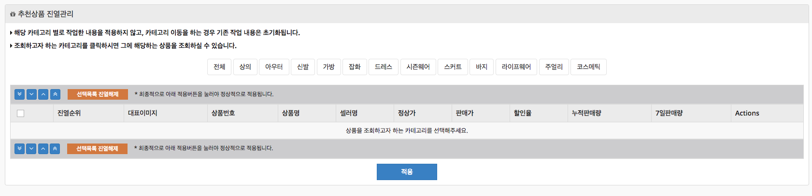Click the 진열순위 column header
812x196 pixels.
click(69, 113)
